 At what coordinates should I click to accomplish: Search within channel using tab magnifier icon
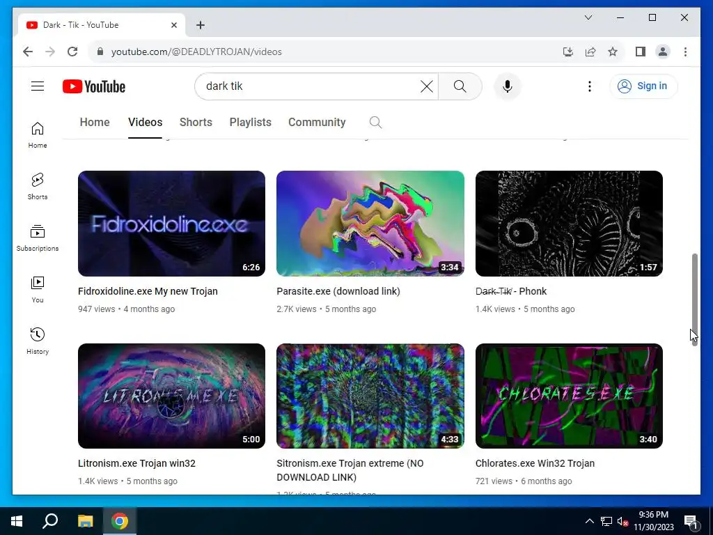pos(375,122)
